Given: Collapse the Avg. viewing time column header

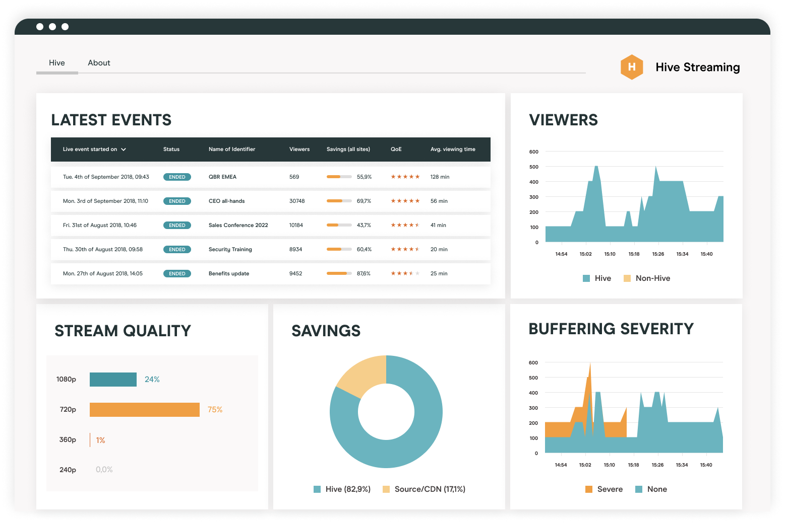Looking at the screenshot, I should [x=453, y=150].
